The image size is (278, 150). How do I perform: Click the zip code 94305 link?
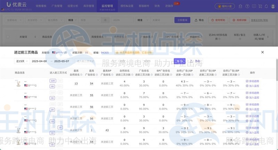(105, 53)
